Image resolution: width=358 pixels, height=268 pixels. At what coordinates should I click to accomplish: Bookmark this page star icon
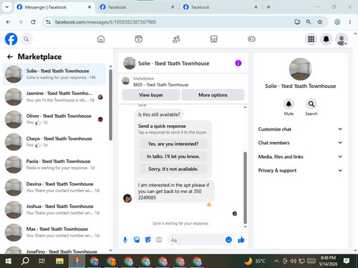coord(320,22)
